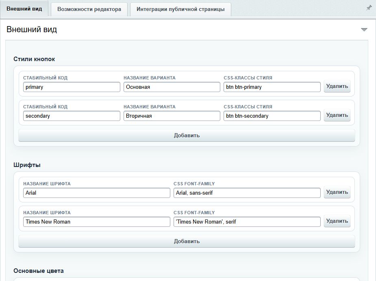Delete the primary button style row
The image size is (376, 281).
(x=337, y=86)
